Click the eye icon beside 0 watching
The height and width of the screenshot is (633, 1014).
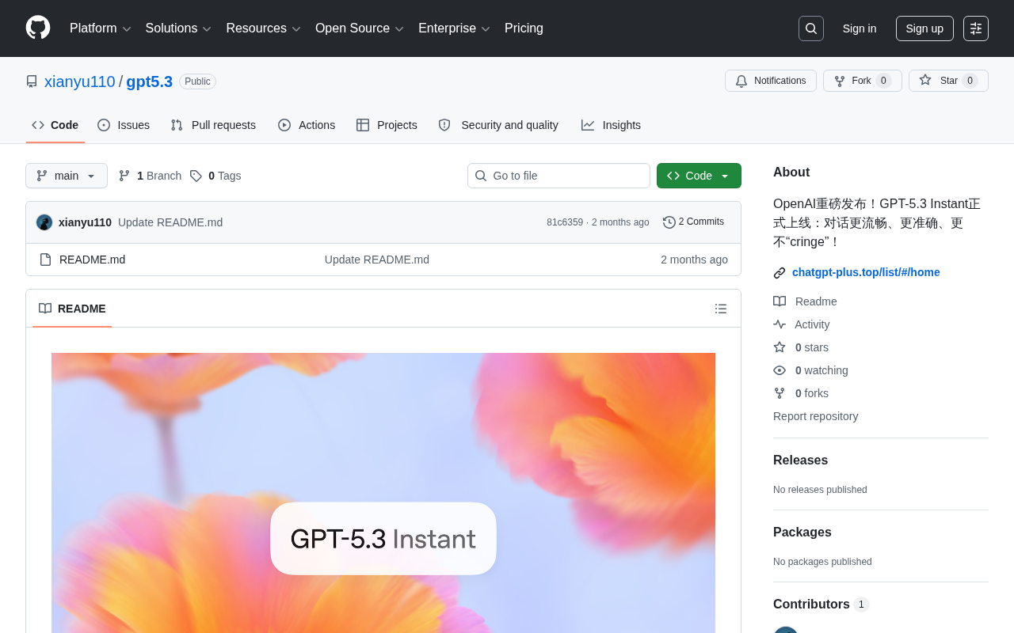(x=780, y=370)
